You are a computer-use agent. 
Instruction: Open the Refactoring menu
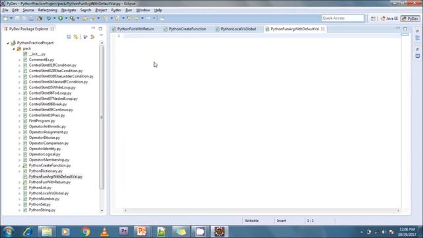click(48, 11)
